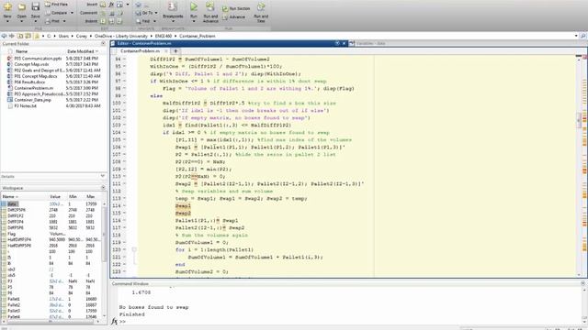Click the browse for folder icon
The image size is (588, 330).
[x=28, y=36]
